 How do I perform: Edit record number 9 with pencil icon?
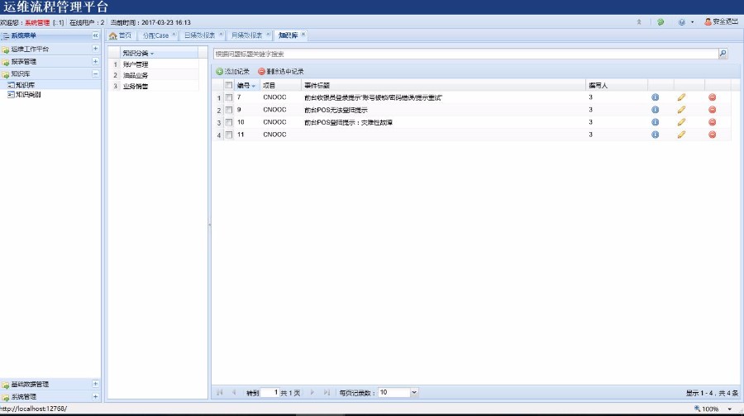tap(681, 110)
